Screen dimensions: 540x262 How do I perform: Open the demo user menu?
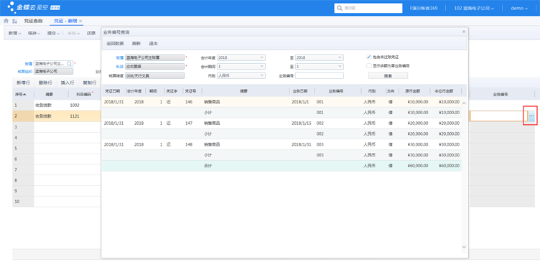coord(519,9)
